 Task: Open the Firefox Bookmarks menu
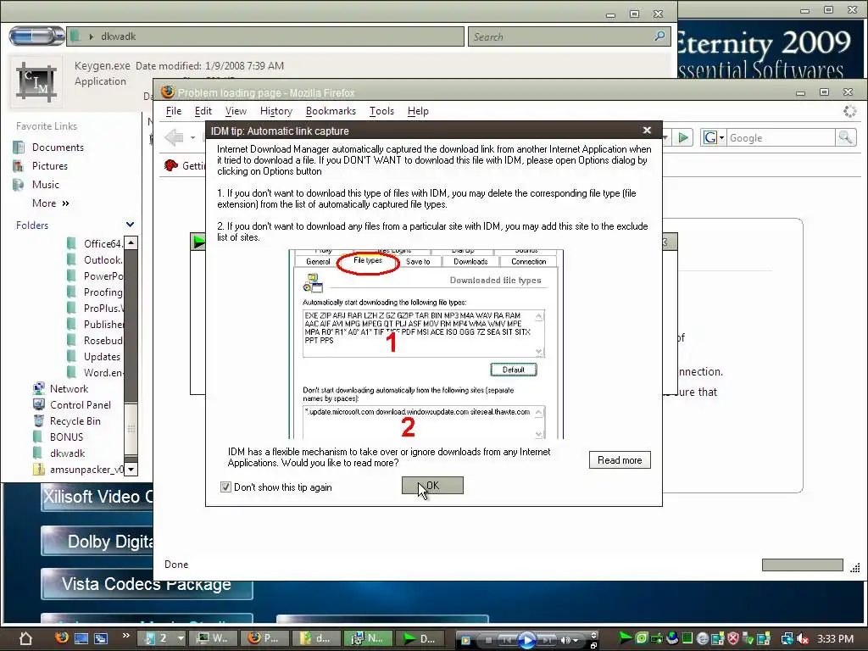click(x=331, y=111)
